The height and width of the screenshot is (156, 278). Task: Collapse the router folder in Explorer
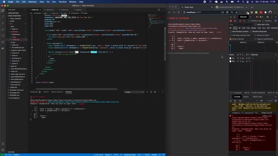13,42
